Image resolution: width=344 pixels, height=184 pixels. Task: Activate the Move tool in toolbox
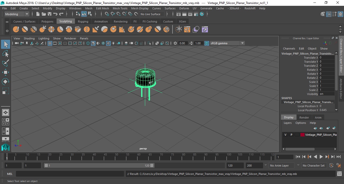6,72
